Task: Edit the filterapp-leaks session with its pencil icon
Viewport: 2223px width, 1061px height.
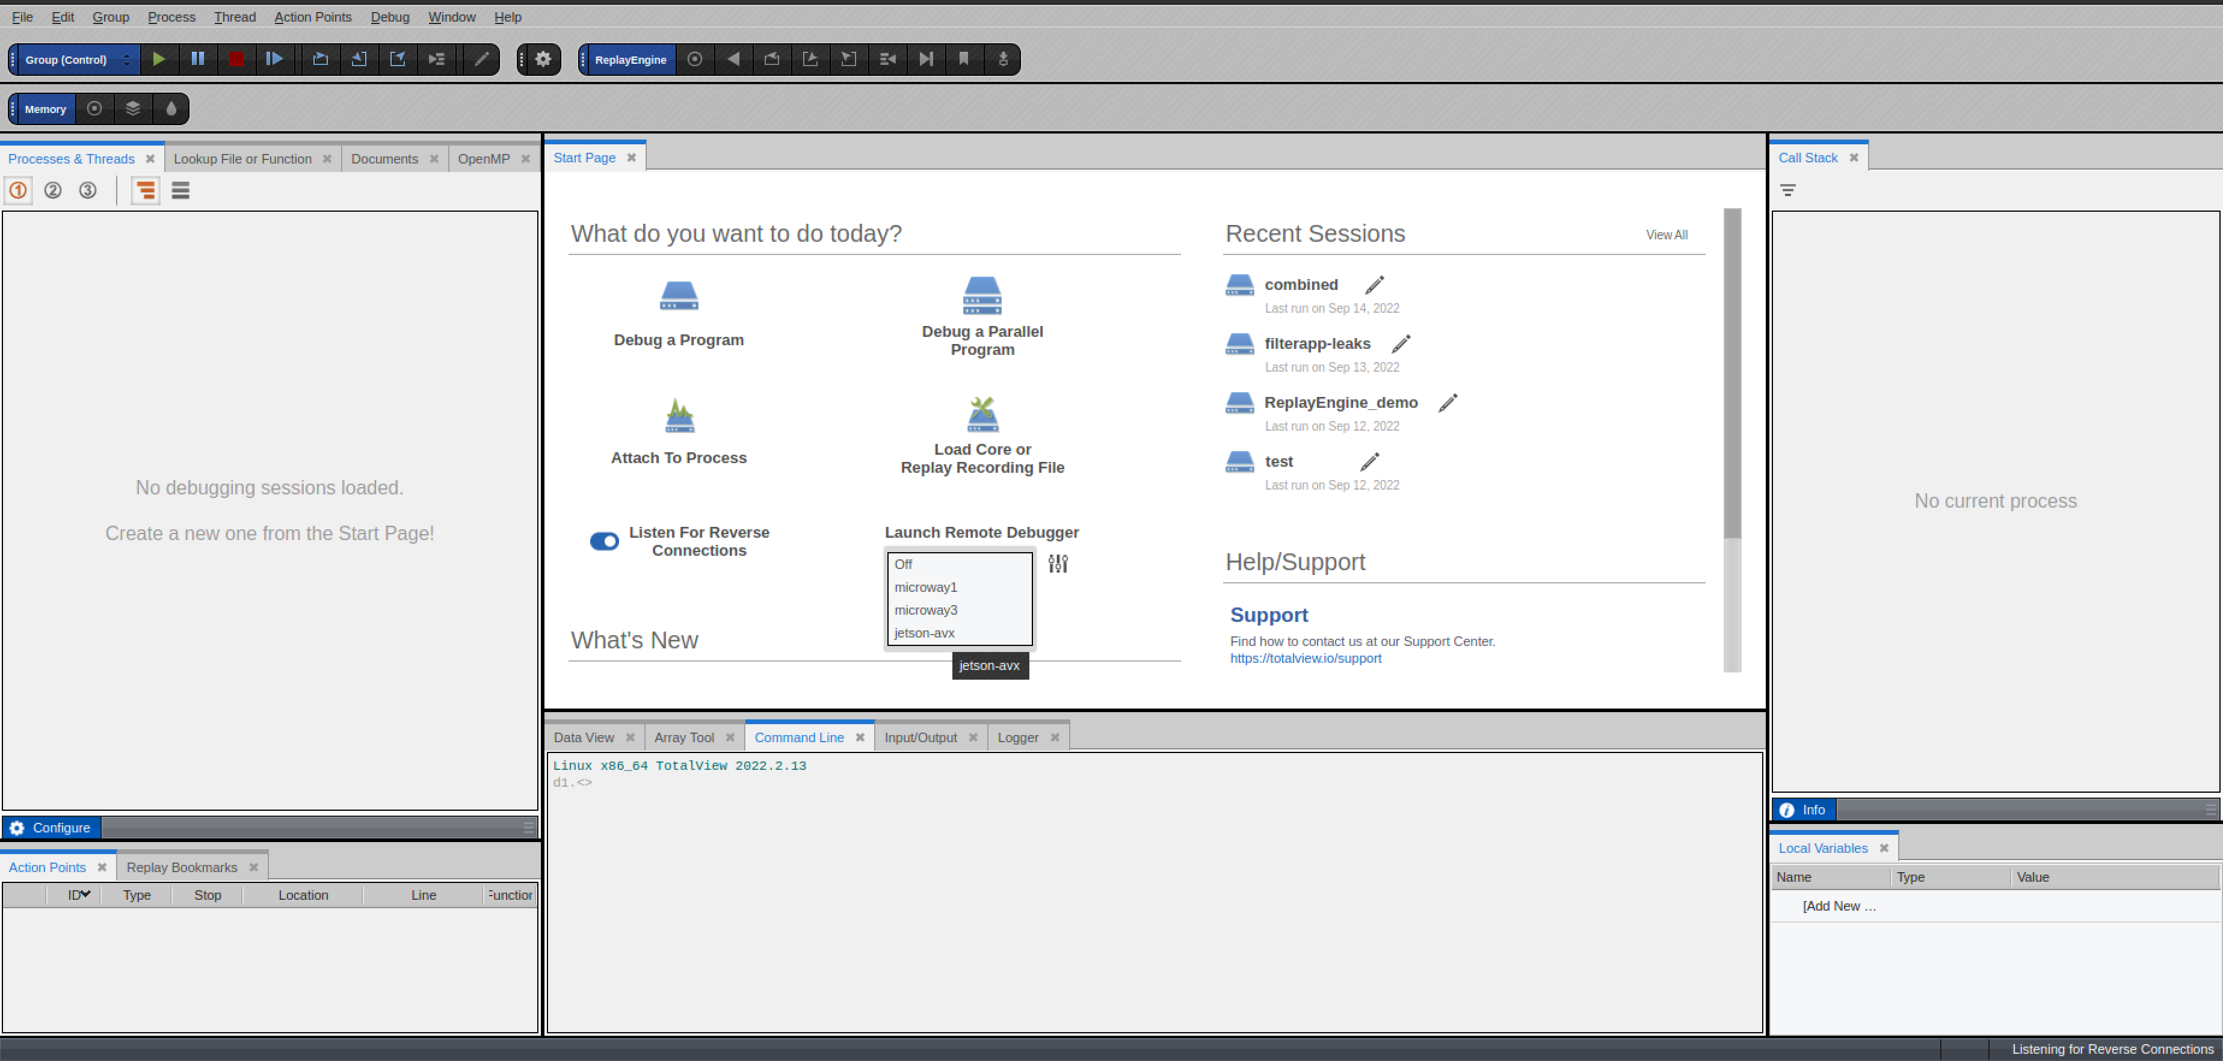Action: click(1401, 343)
